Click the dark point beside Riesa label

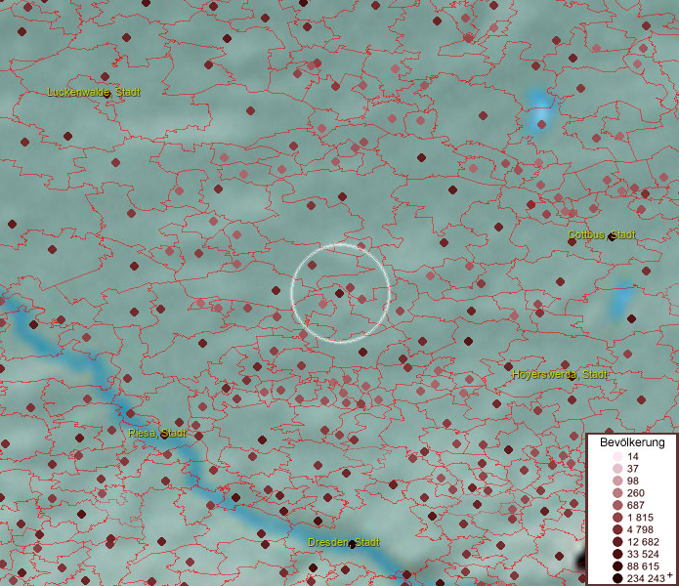coord(164,435)
